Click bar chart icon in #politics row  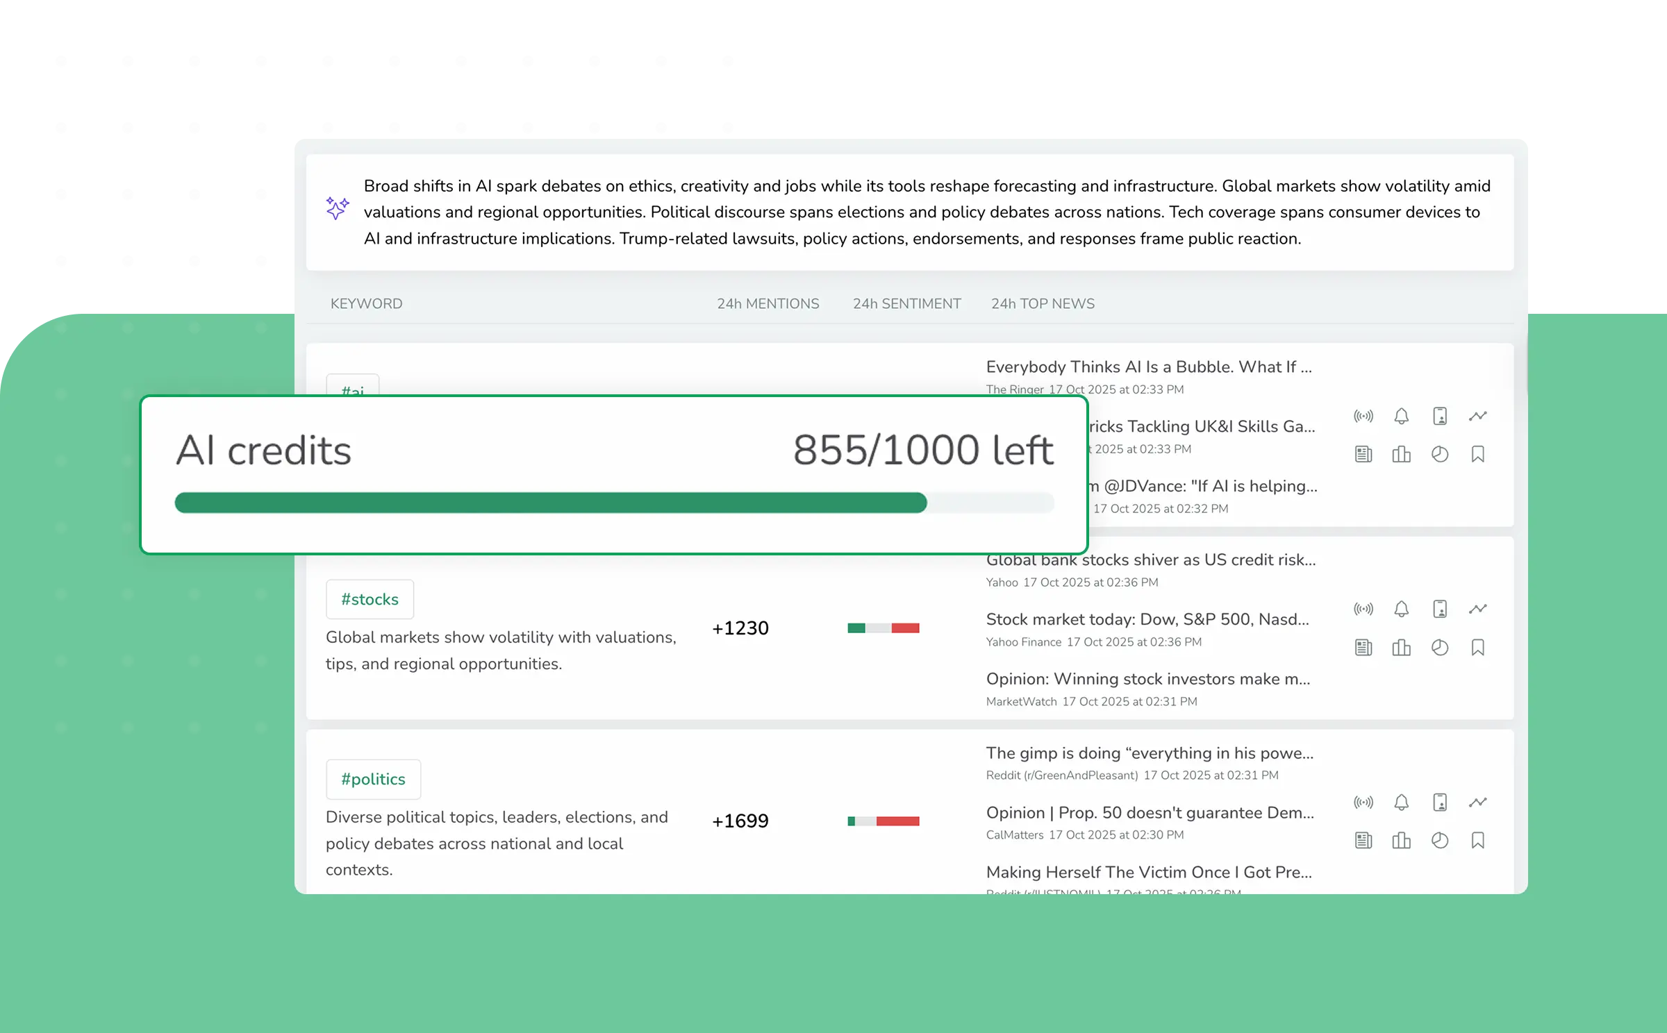[x=1401, y=841]
